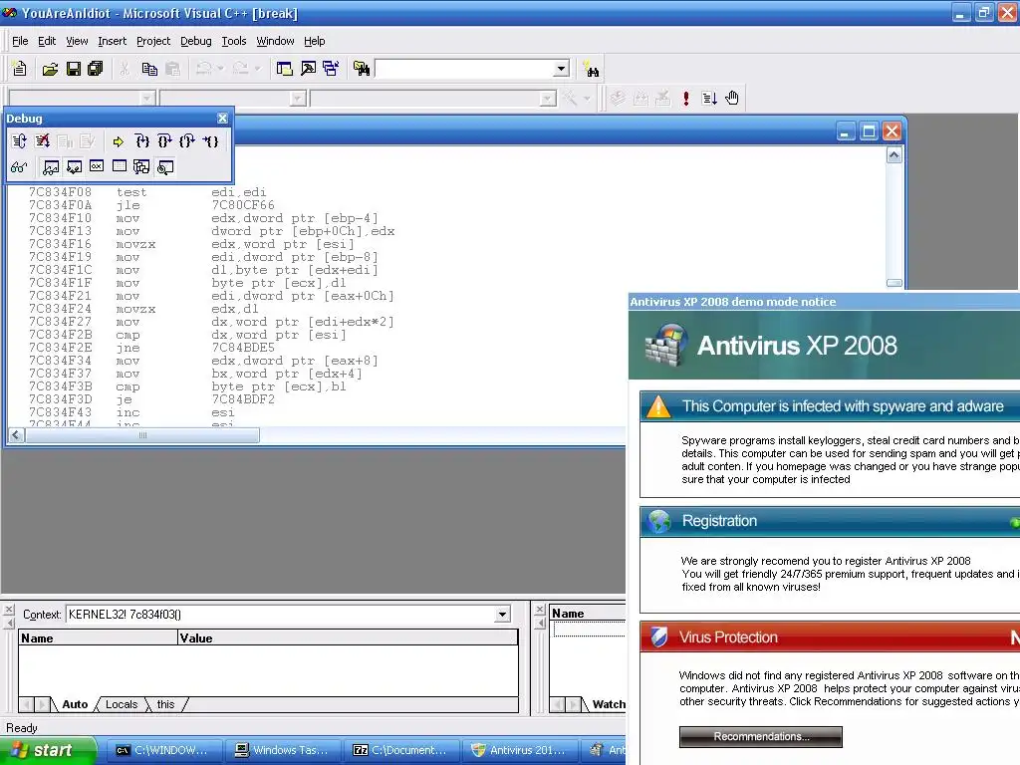Save the current file via floppy icon
Screen dimensions: 1020x765
tap(74, 69)
